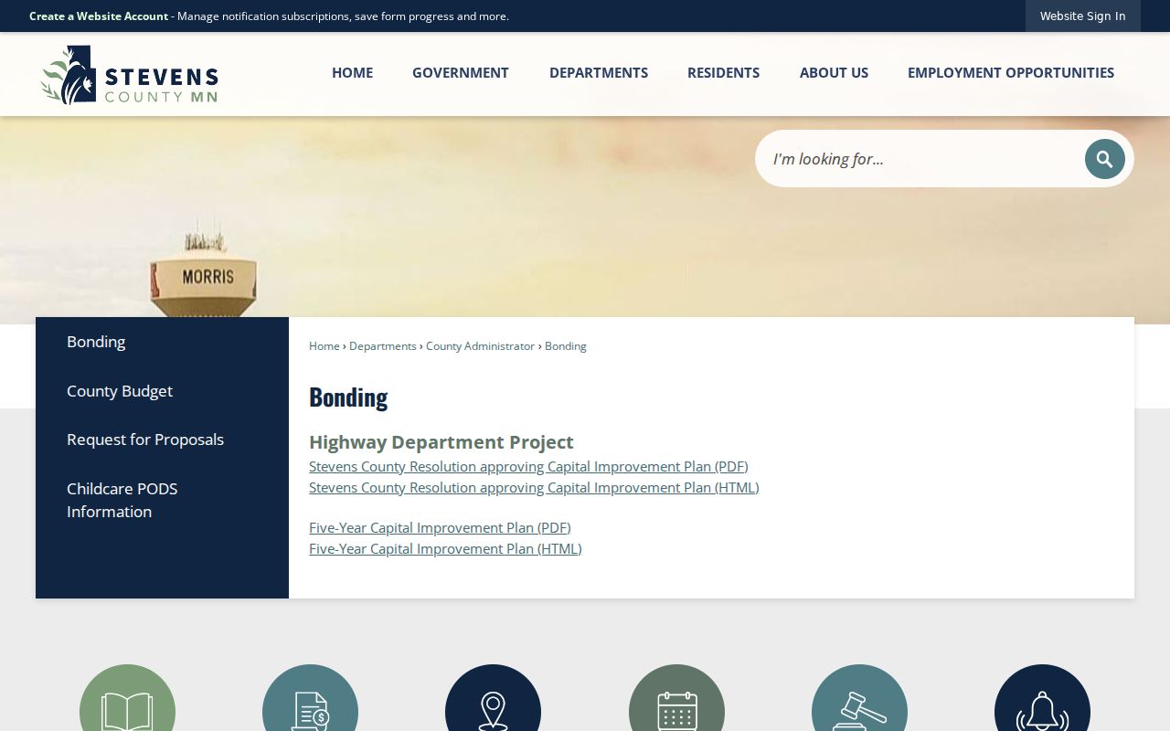The width and height of the screenshot is (1170, 731).
Task: Open the document with dollar icon link
Action: coord(310,698)
